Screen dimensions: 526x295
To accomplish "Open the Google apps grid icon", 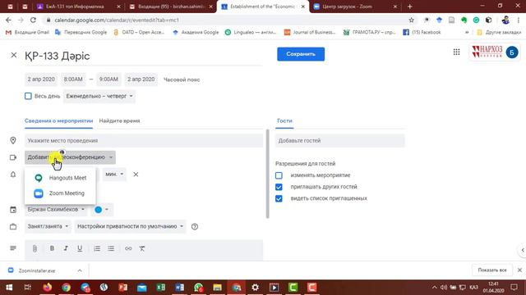I will pyautogui.click(x=456, y=52).
